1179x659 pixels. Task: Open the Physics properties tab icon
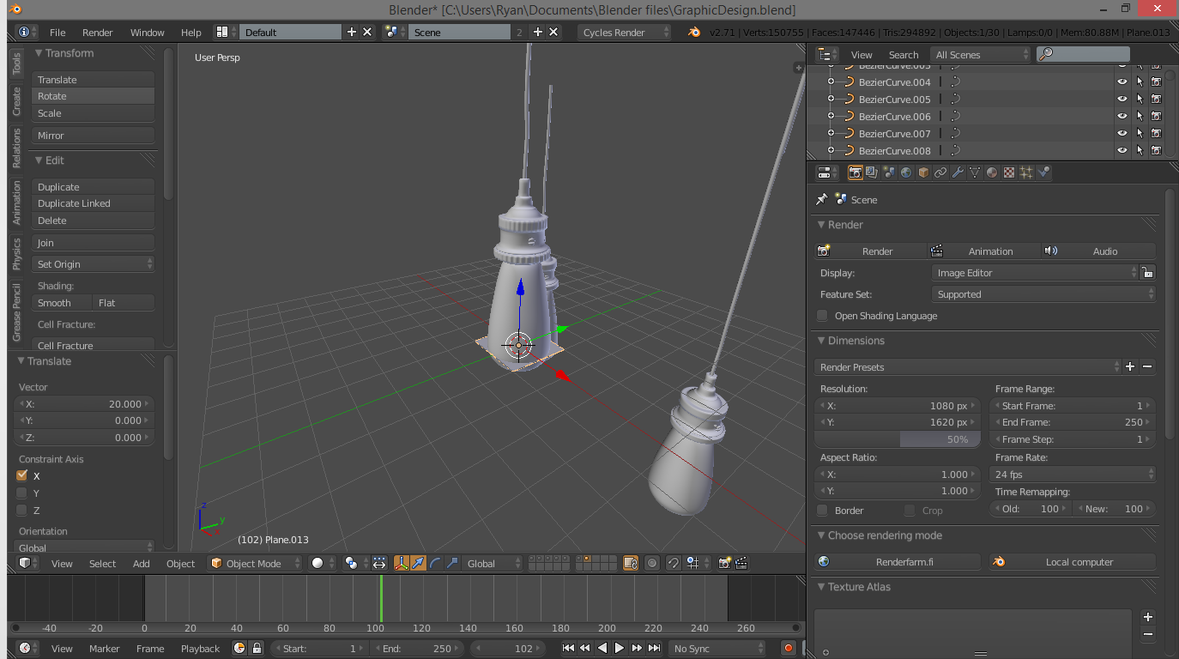(1043, 172)
